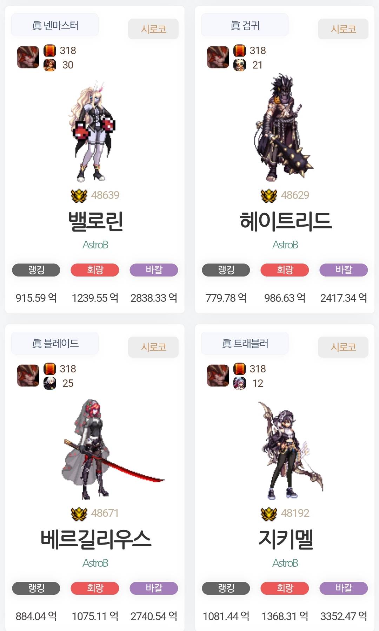Screen dimensions: 379x631
Task: Click the gold crest icon next to 48192
Action: click(x=269, y=514)
